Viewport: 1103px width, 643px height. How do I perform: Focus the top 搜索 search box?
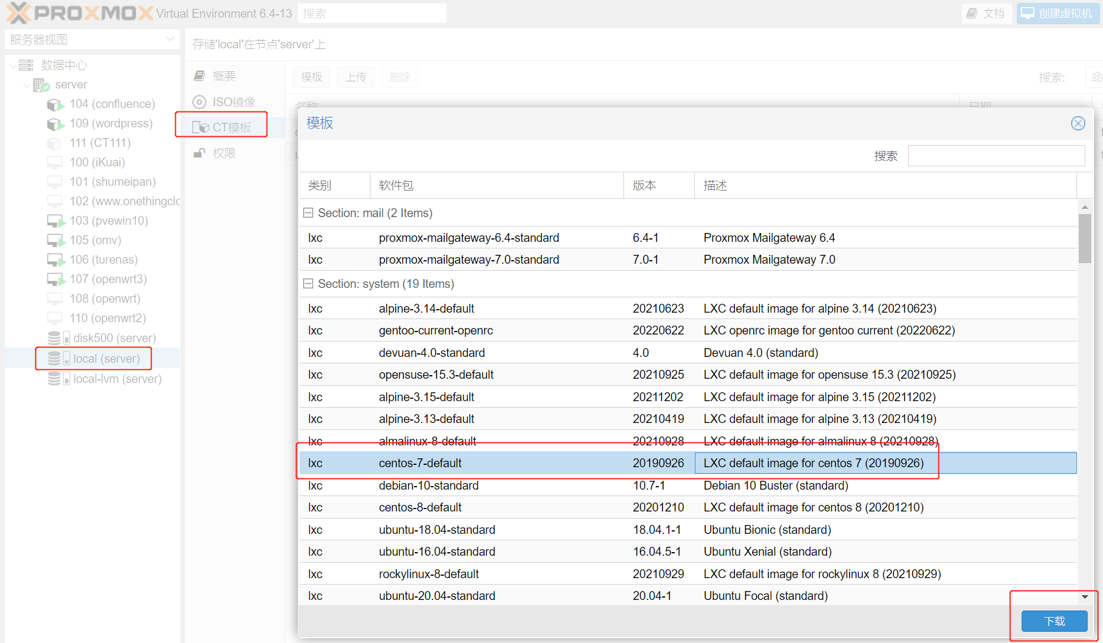372,14
